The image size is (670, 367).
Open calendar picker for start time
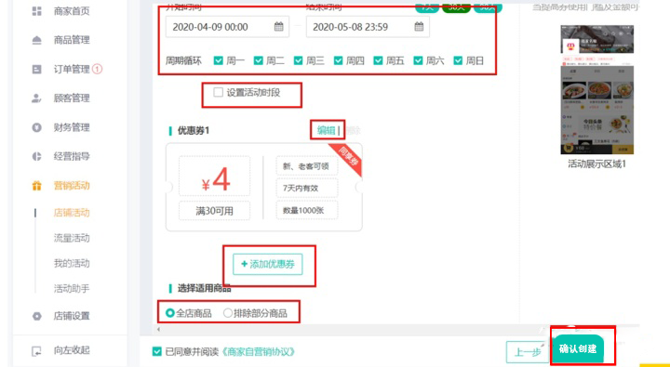278,26
